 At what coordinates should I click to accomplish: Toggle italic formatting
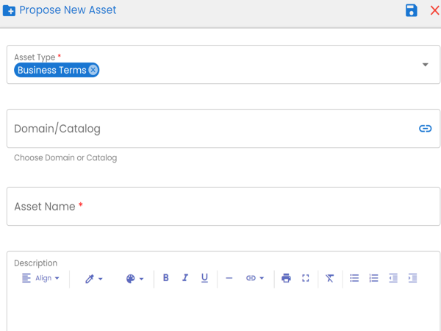point(185,278)
